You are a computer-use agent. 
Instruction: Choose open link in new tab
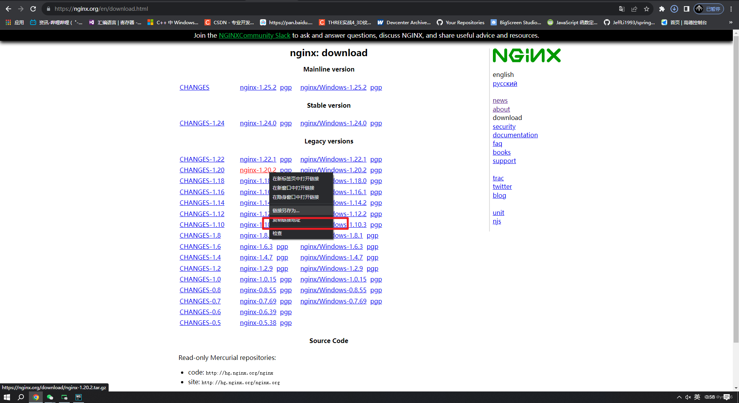click(x=301, y=178)
